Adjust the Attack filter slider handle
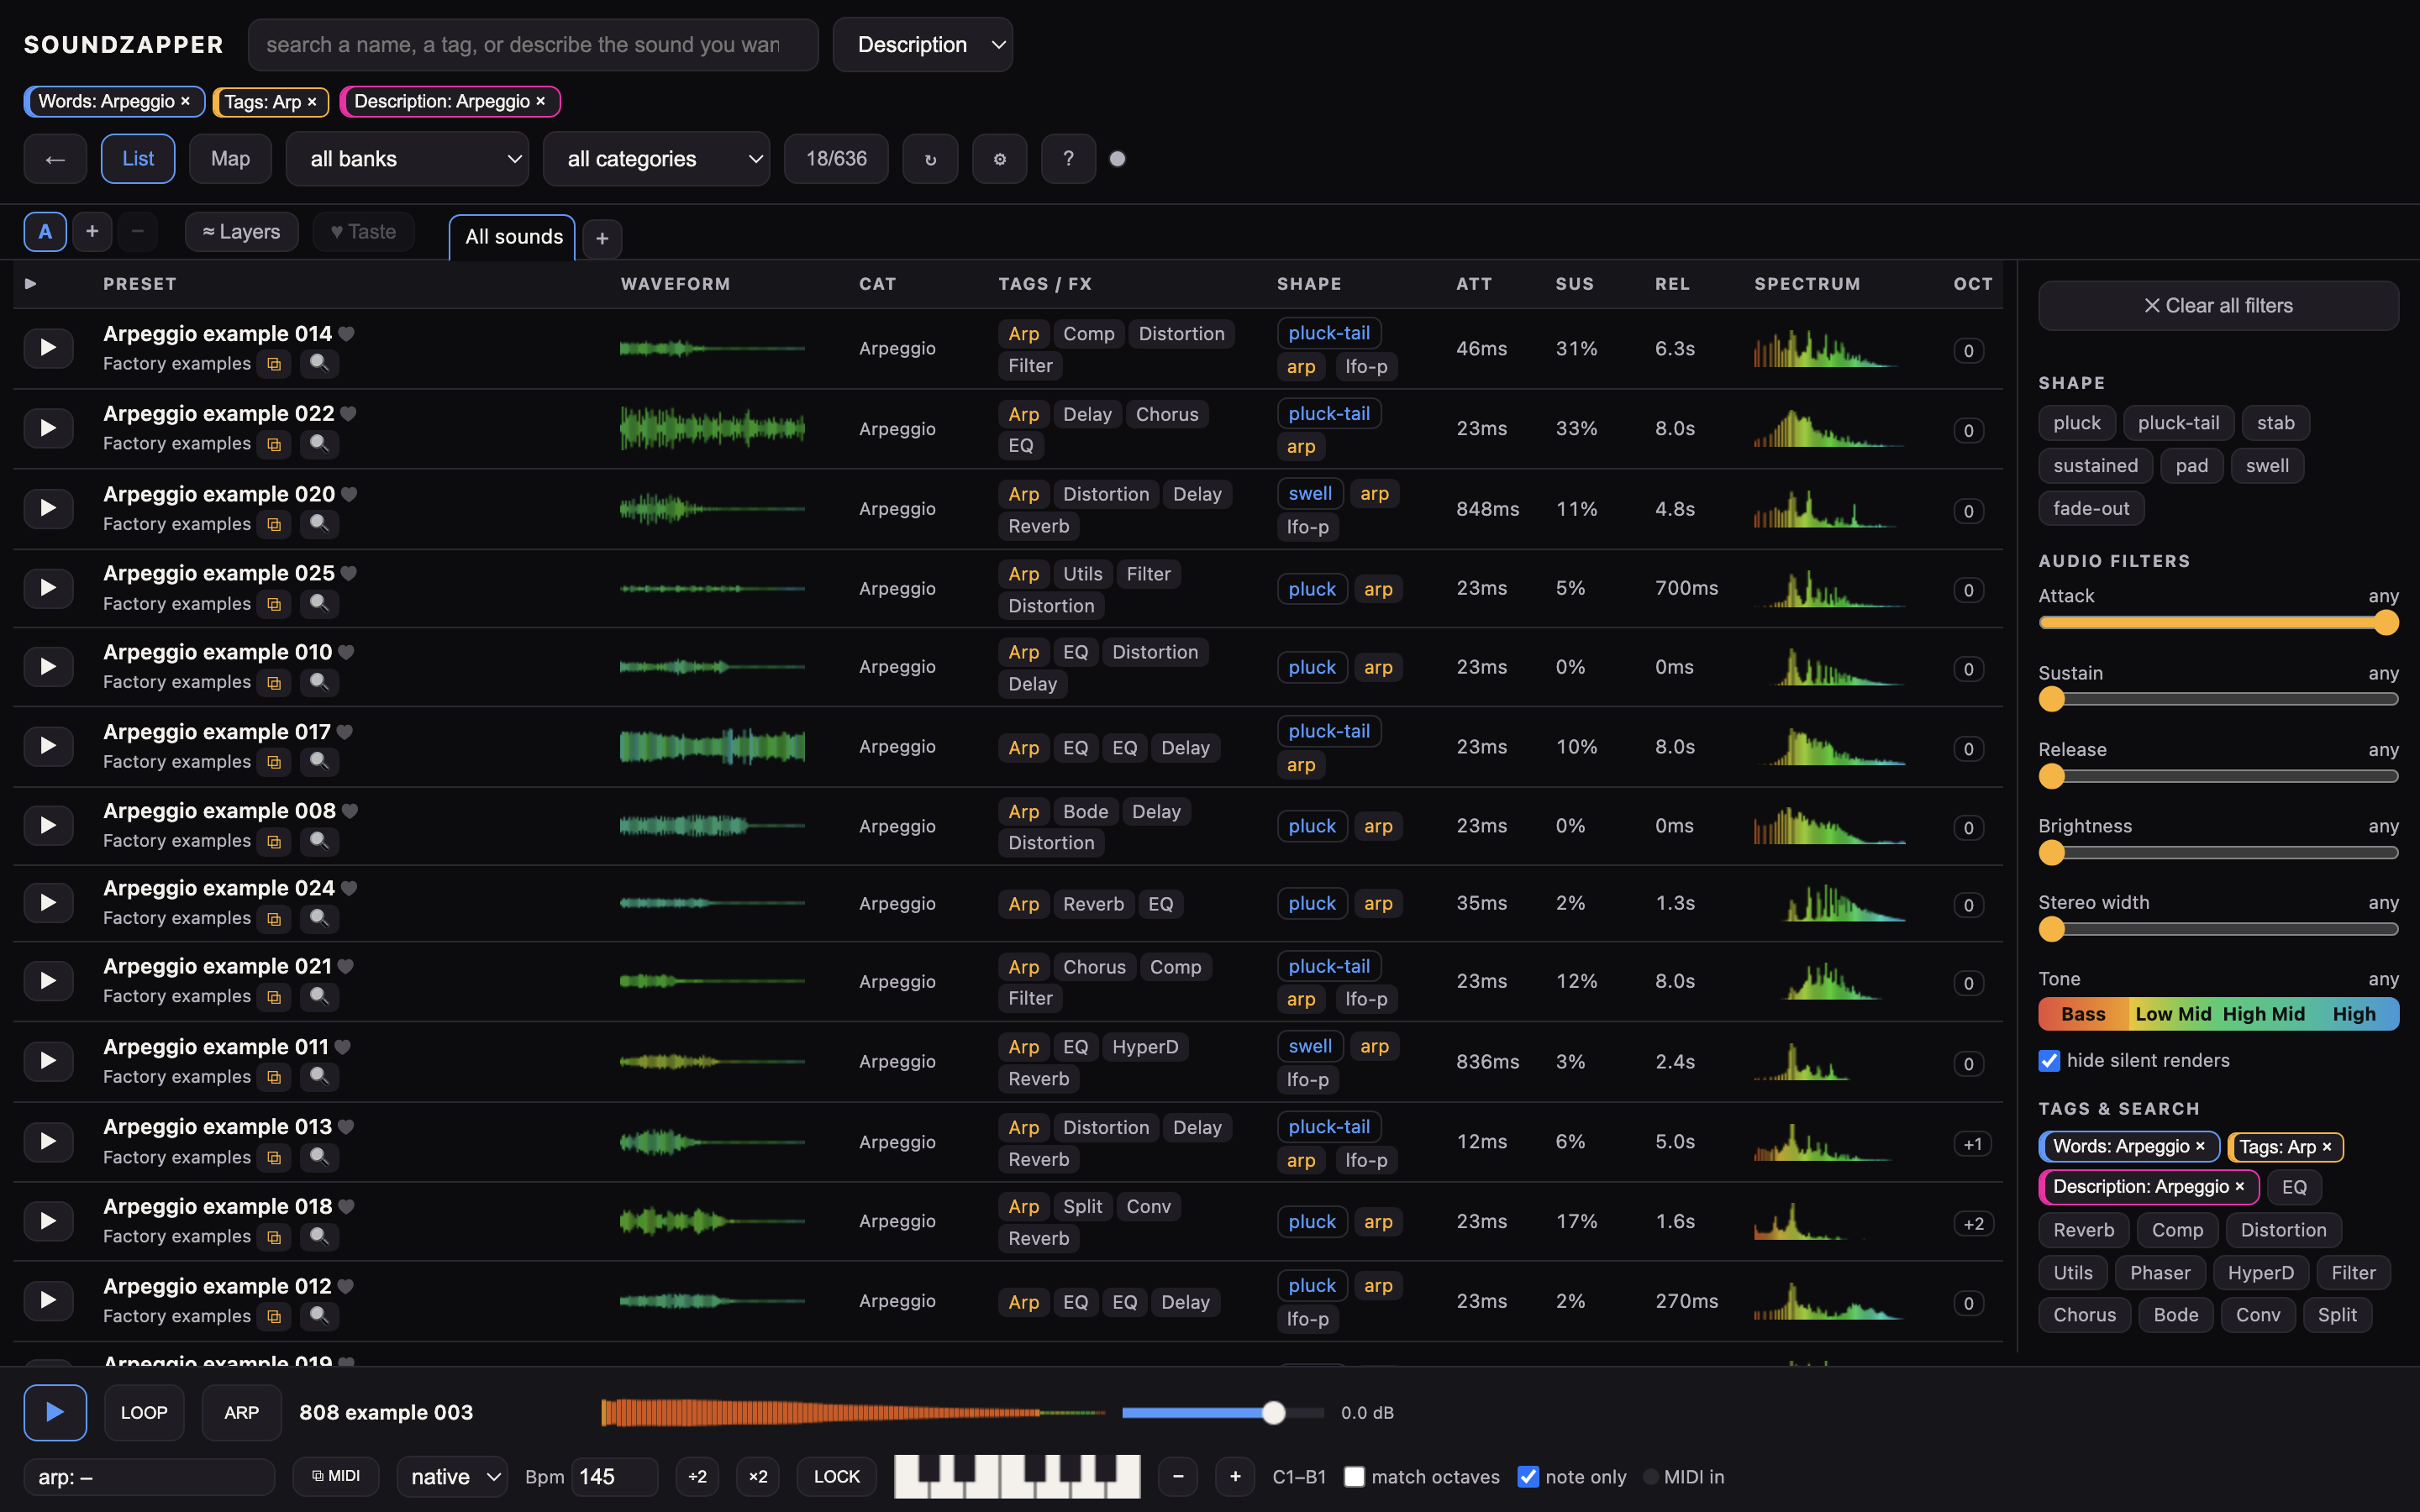Image resolution: width=2420 pixels, height=1512 pixels. (x=2386, y=623)
